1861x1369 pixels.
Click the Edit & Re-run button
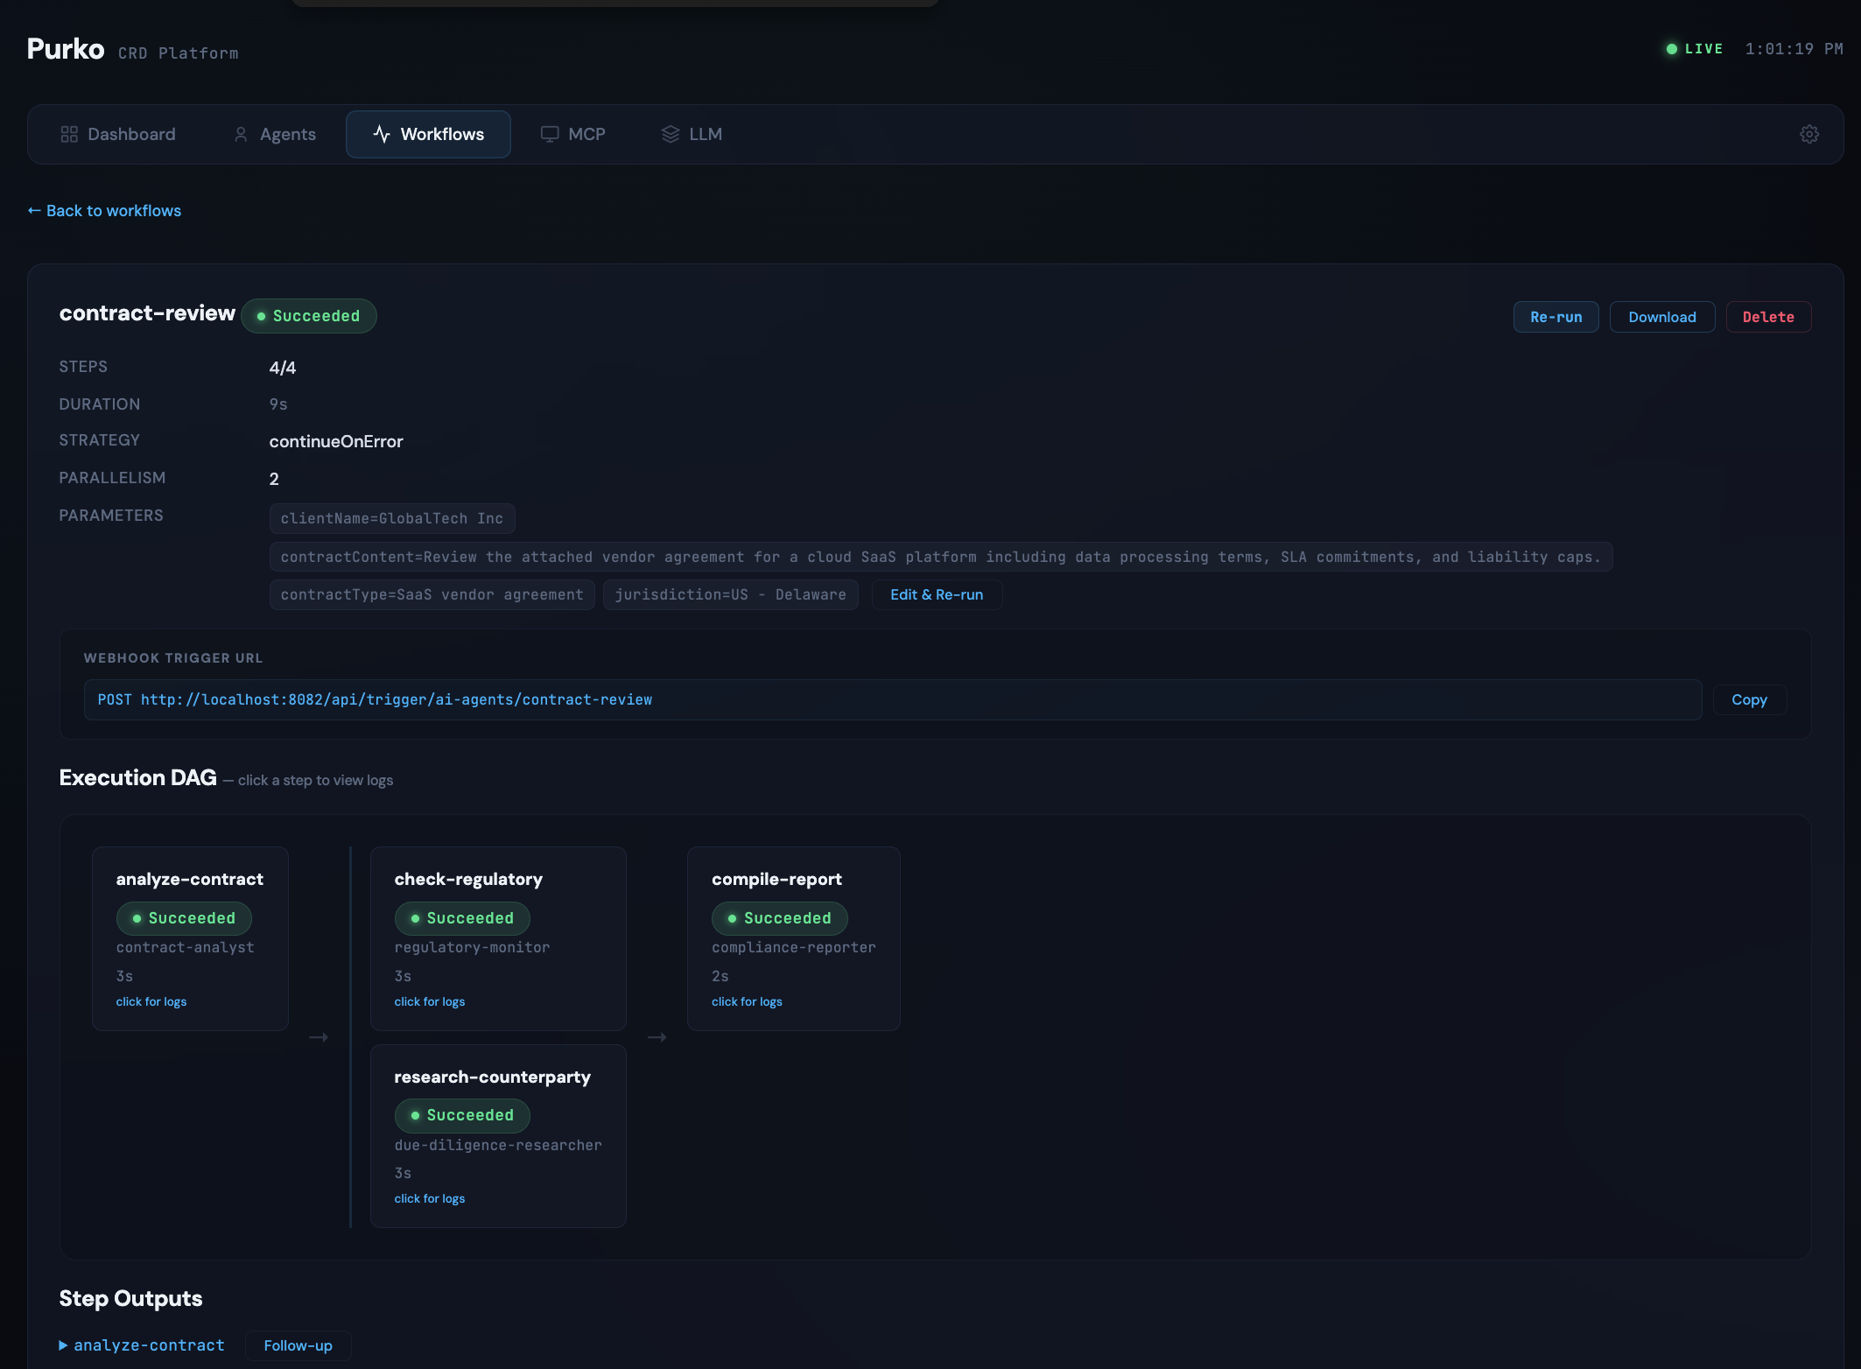pos(937,594)
